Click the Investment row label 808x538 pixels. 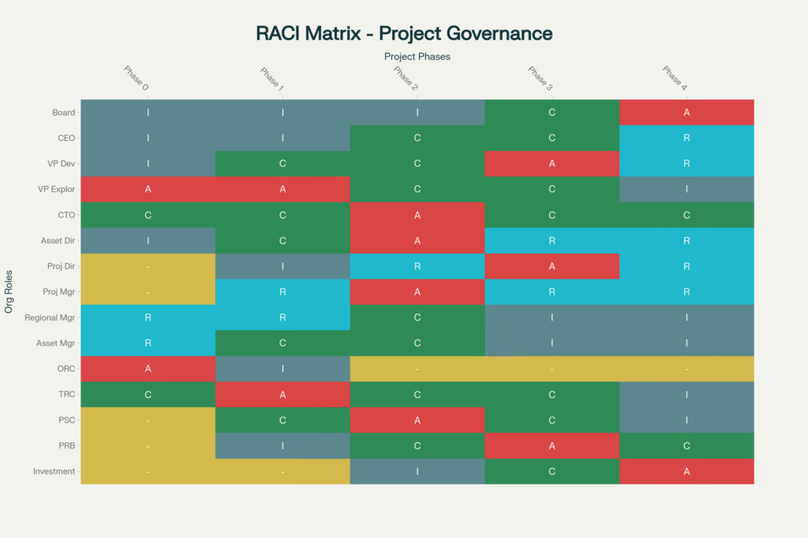54,471
